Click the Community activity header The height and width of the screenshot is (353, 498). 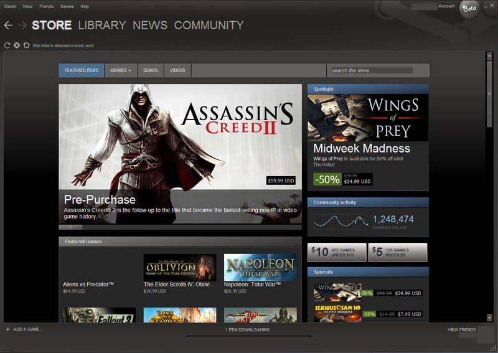click(x=368, y=202)
